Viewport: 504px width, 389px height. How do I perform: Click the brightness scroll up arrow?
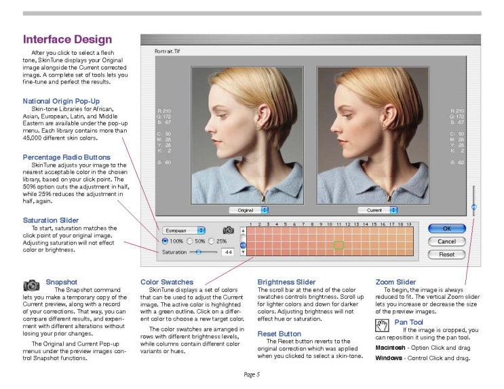[x=243, y=230]
